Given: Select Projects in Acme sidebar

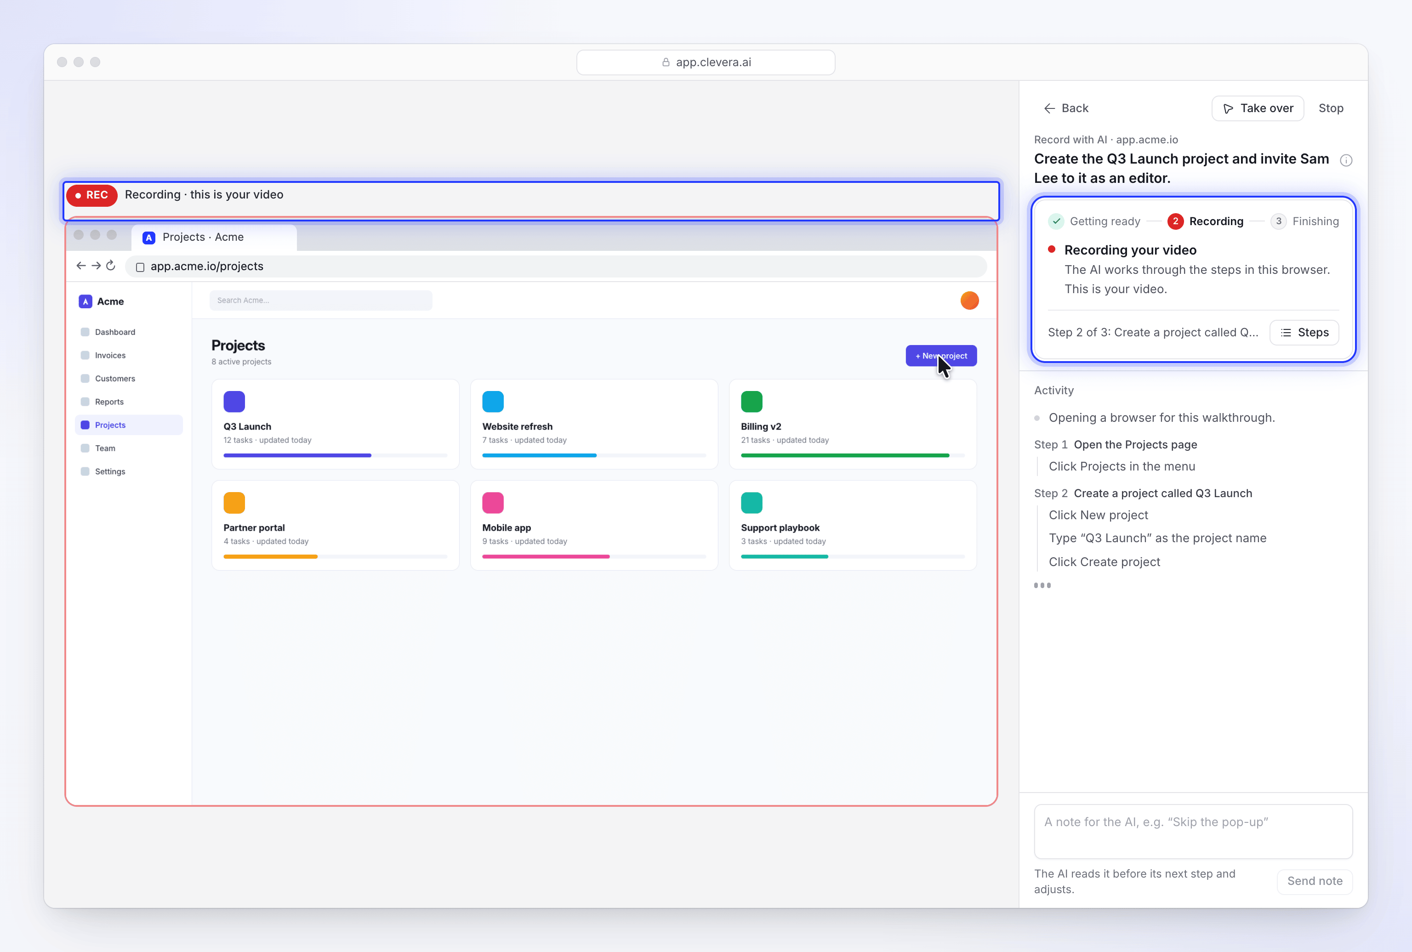Looking at the screenshot, I should (x=128, y=425).
